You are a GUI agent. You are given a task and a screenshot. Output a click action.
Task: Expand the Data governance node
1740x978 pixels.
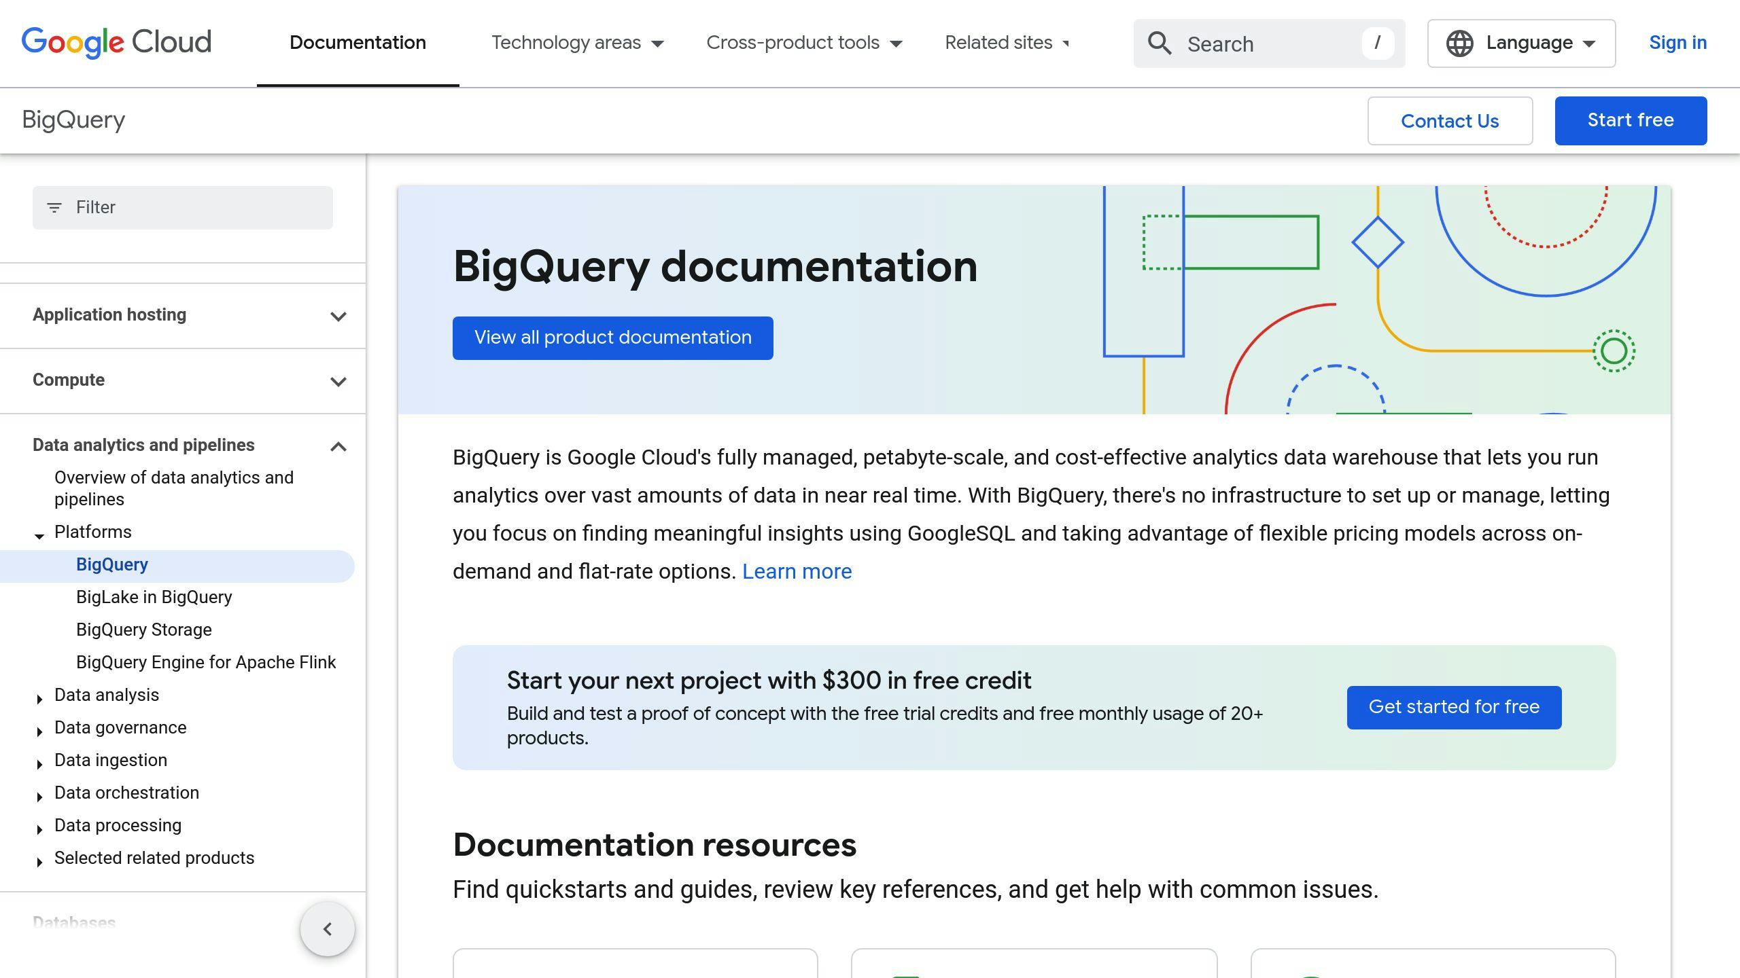point(39,731)
